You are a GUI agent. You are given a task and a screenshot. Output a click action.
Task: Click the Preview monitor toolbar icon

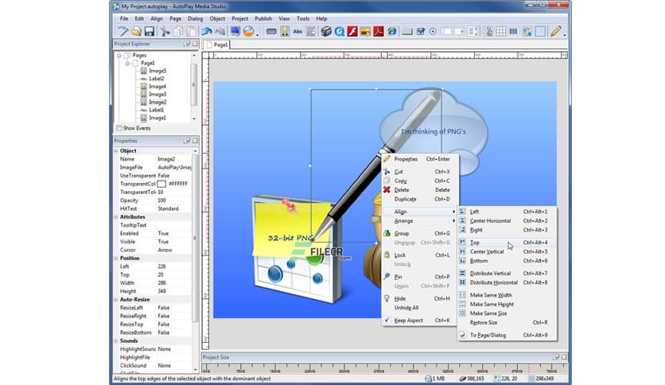pyautogui.click(x=235, y=31)
